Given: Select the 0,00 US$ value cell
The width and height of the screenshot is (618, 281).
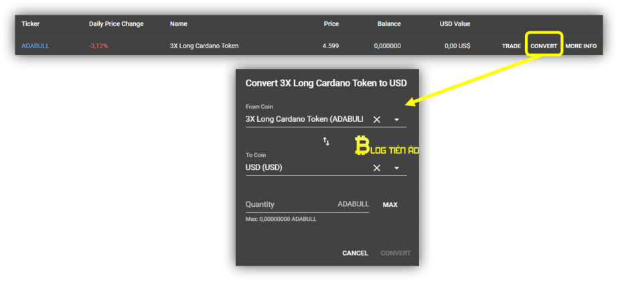Looking at the screenshot, I should [457, 46].
